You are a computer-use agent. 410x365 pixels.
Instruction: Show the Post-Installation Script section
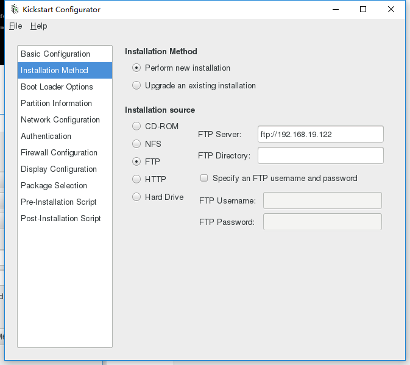pyautogui.click(x=61, y=219)
